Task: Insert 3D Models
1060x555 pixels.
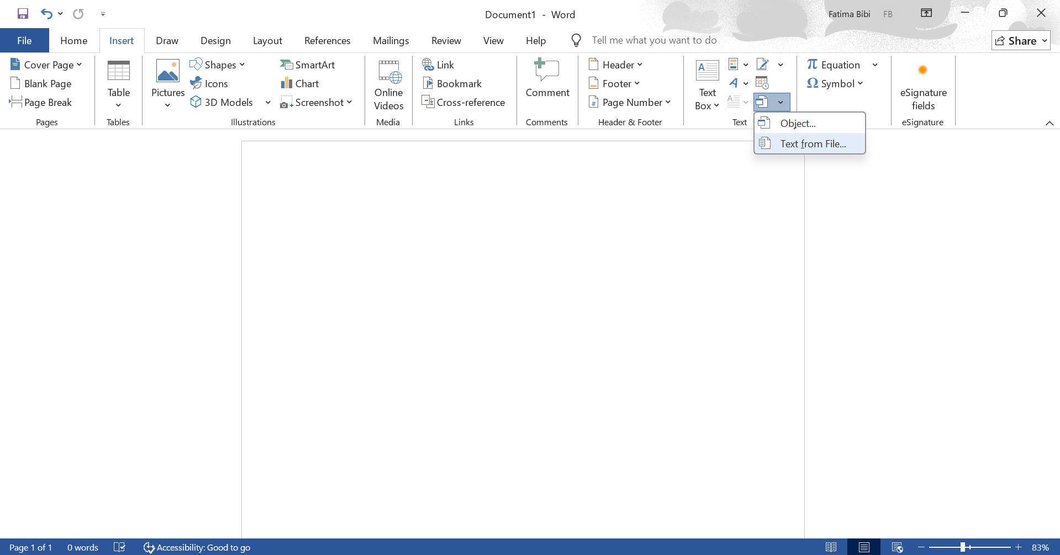Action: pos(222,102)
